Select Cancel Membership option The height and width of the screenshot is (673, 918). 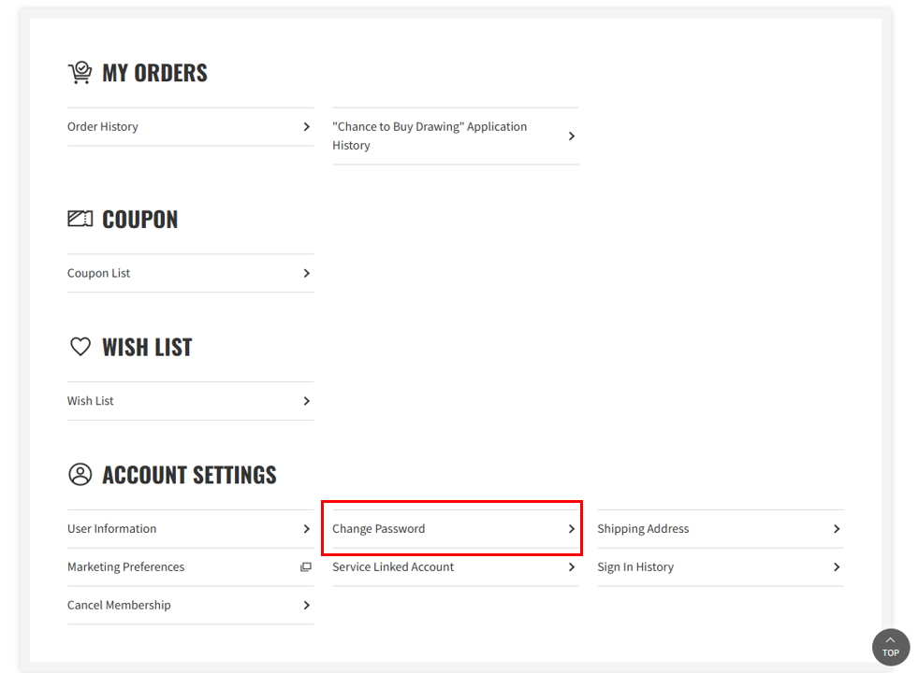pyautogui.click(x=190, y=605)
